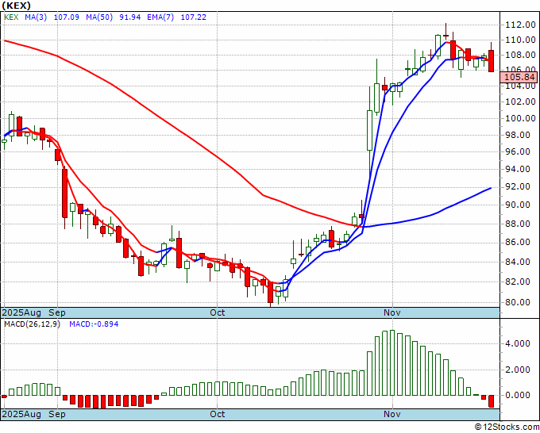Click the Nov label on price chart axis
This screenshot has width=540, height=433.
point(392,312)
